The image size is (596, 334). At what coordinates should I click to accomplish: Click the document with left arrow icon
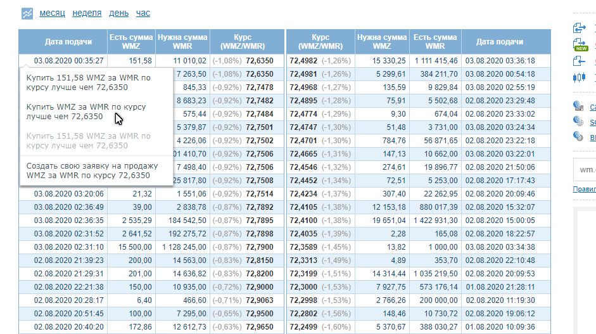point(579,61)
